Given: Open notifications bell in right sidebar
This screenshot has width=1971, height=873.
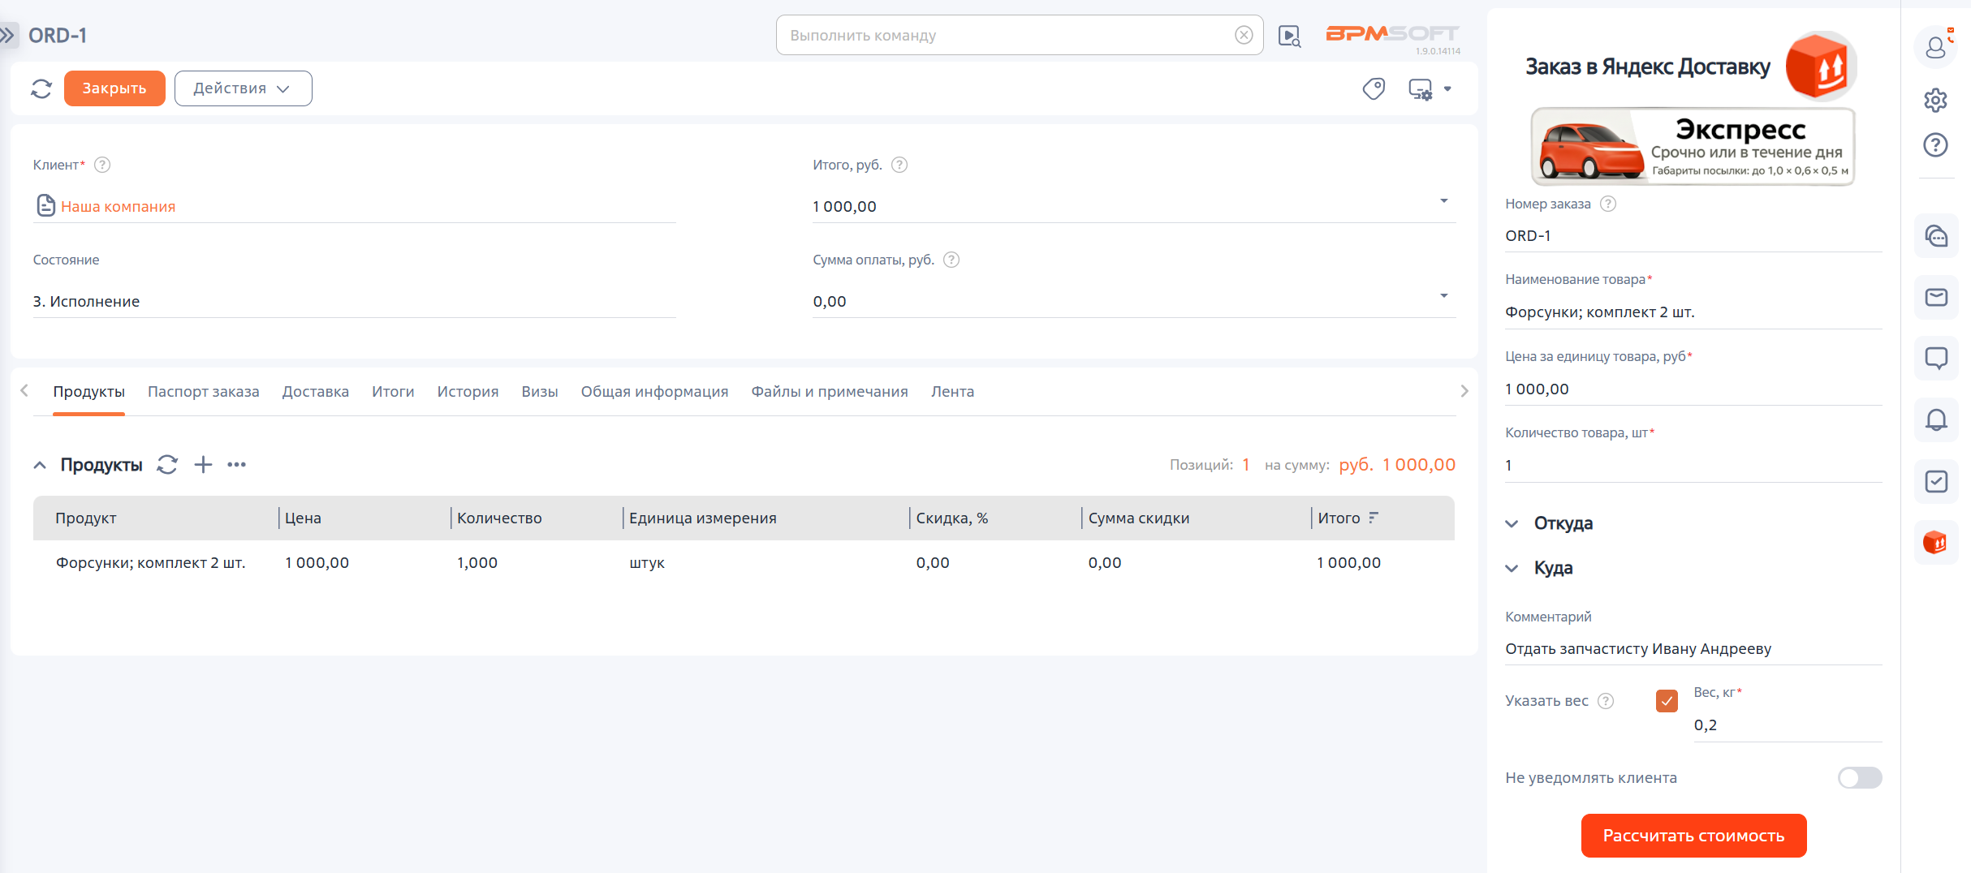Looking at the screenshot, I should tap(1937, 419).
